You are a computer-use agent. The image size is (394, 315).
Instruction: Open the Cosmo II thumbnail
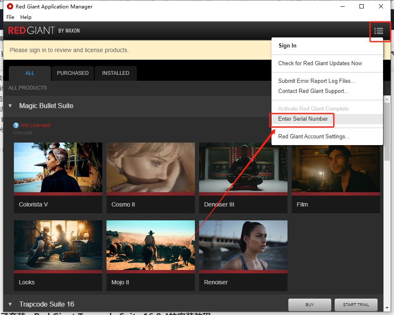coord(151,167)
